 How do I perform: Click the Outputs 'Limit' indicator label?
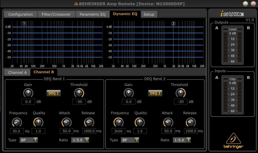233,29
